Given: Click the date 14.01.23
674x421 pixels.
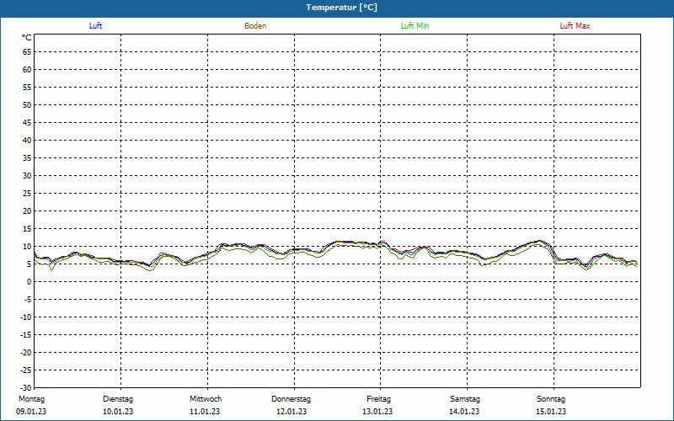Looking at the screenshot, I should [x=464, y=412].
